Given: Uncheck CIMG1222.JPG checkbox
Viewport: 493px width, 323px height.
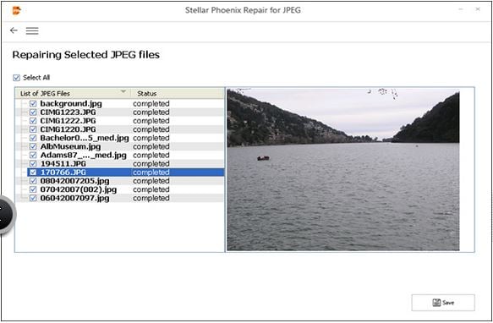Looking at the screenshot, I should tap(33, 120).
